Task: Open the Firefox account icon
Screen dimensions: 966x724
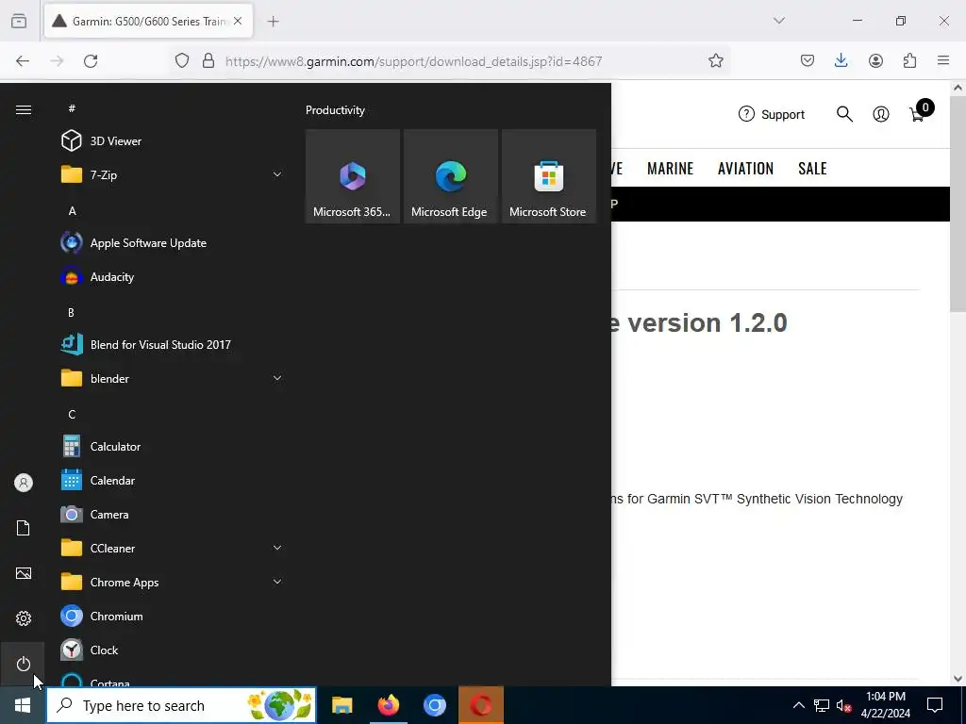Action: click(x=875, y=60)
